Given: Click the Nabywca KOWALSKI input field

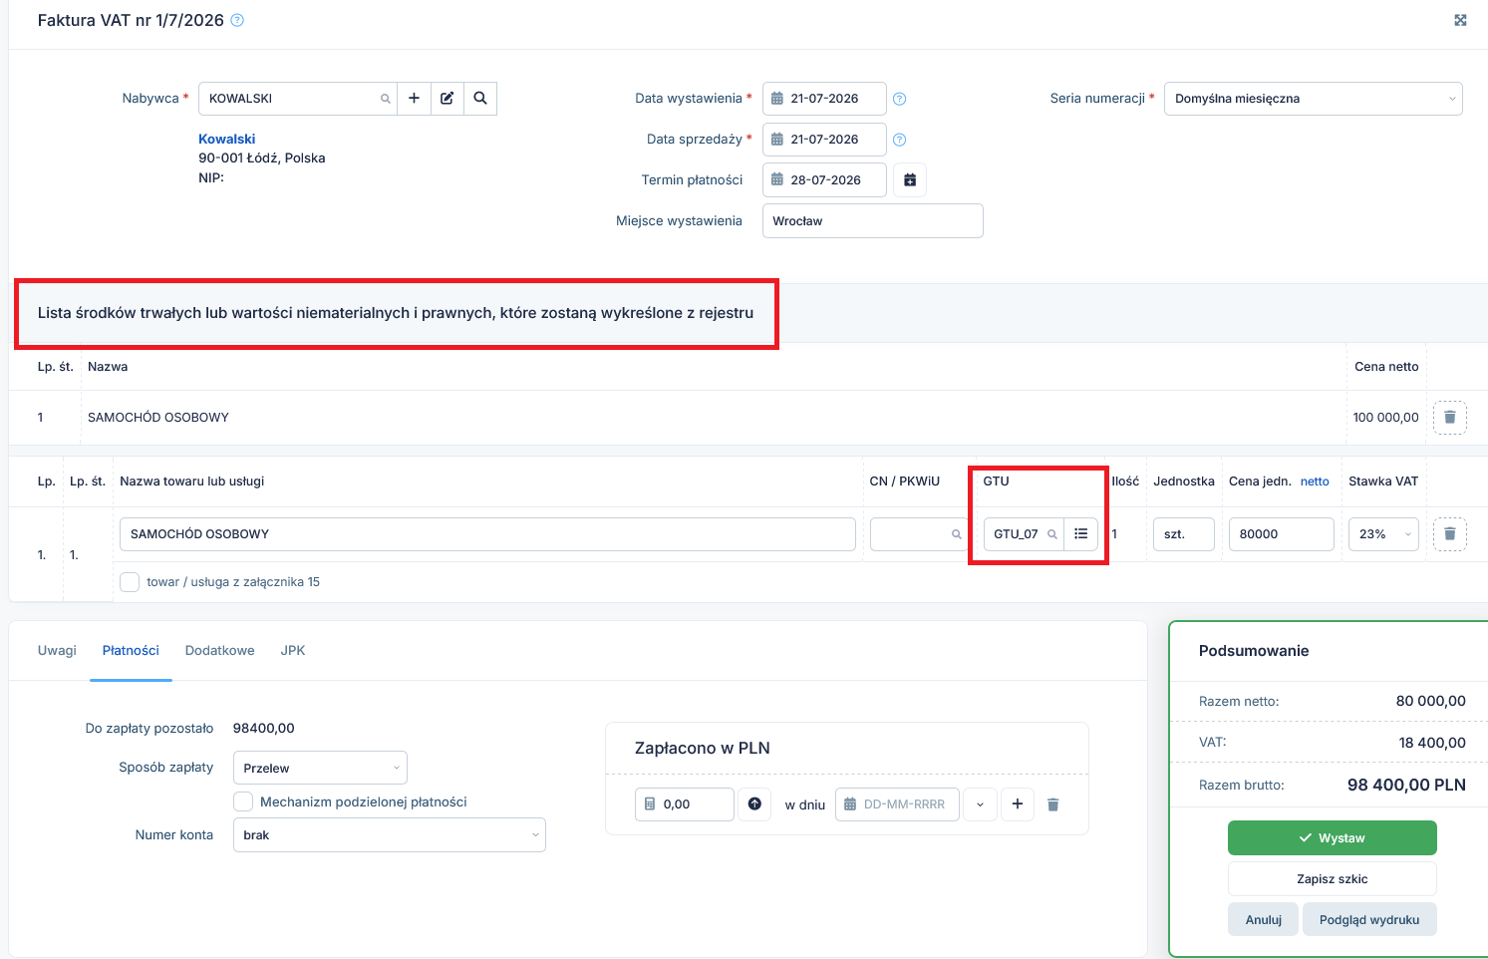Looking at the screenshot, I should point(298,99).
